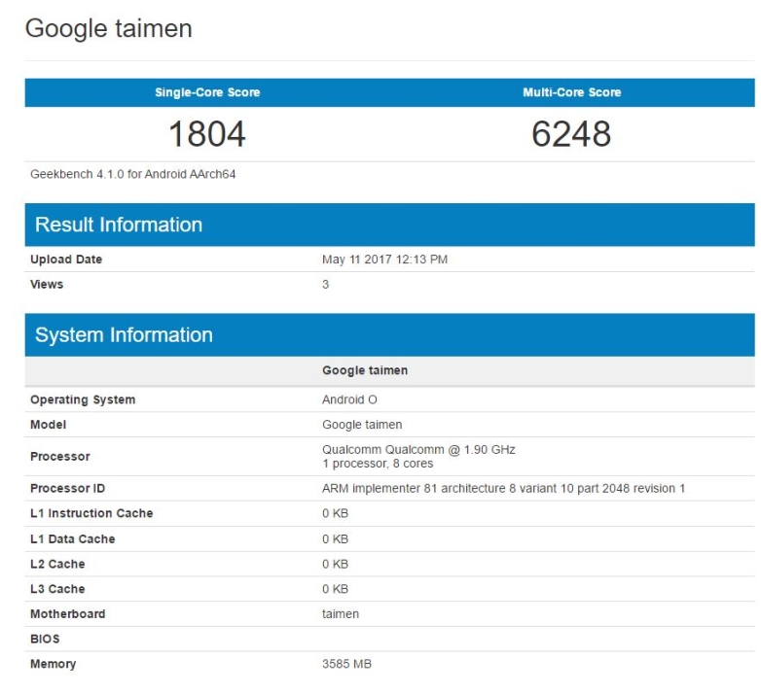Image resolution: width=761 pixels, height=693 pixels.
Task: Click the ARM implementer Processor ID value
Action: tap(503, 488)
